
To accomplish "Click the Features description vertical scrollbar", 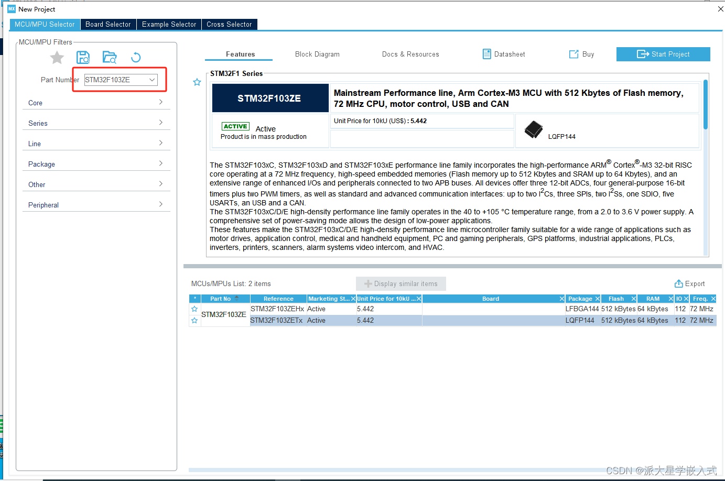I will click(x=706, y=105).
